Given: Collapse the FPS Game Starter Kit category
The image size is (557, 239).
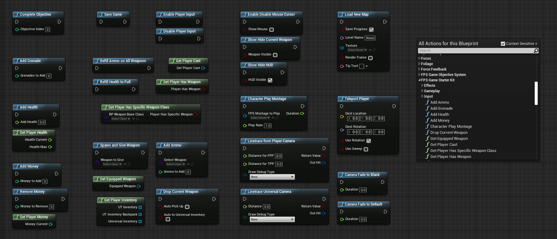Looking at the screenshot, I should click(x=420, y=80).
